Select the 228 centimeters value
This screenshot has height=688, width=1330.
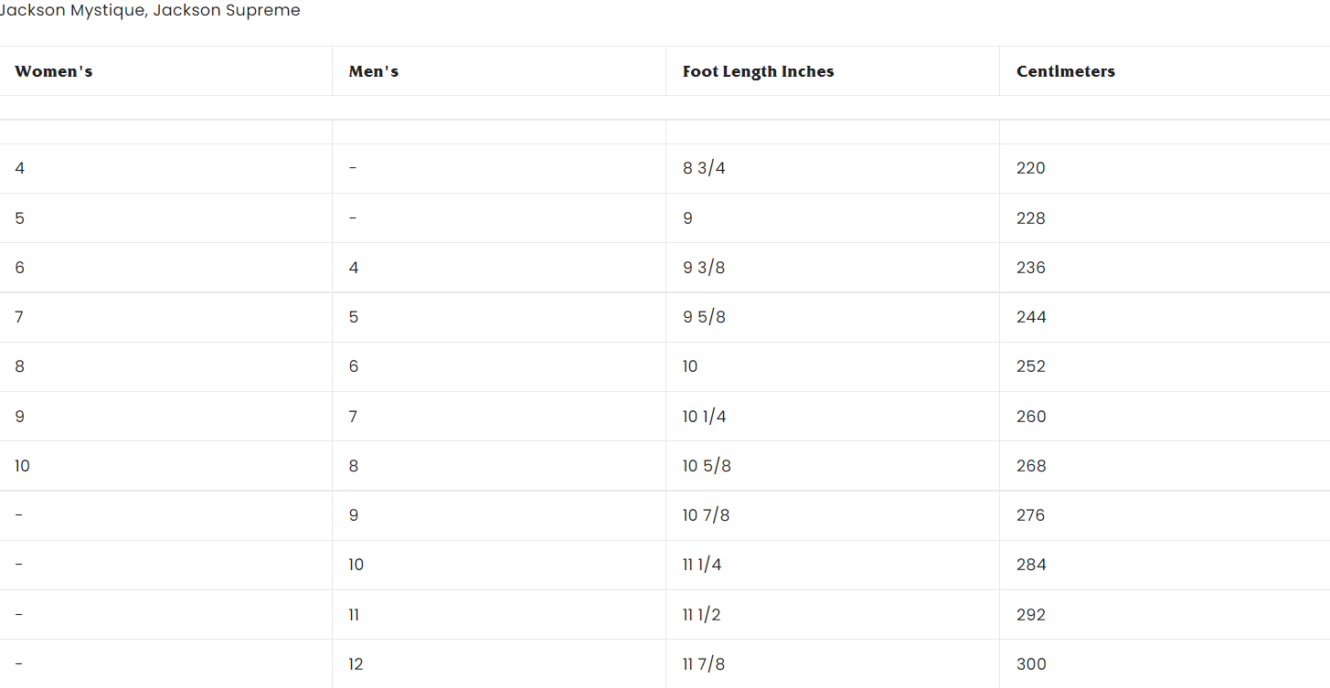1031,218
